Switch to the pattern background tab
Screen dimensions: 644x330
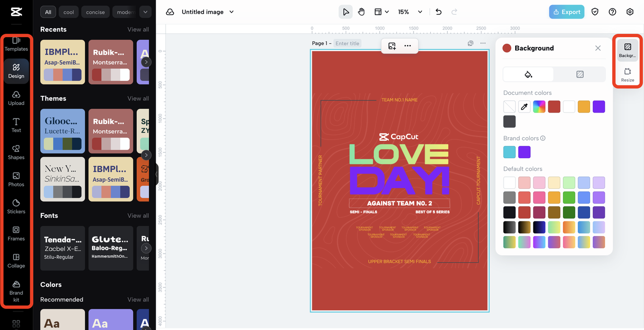(x=580, y=74)
